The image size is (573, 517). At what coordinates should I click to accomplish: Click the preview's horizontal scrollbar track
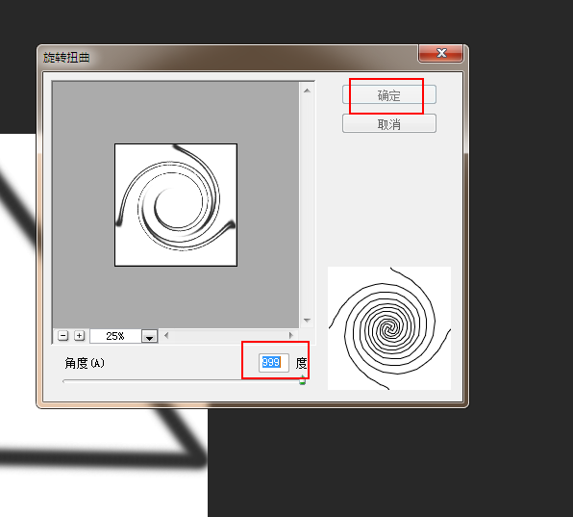coord(229,335)
